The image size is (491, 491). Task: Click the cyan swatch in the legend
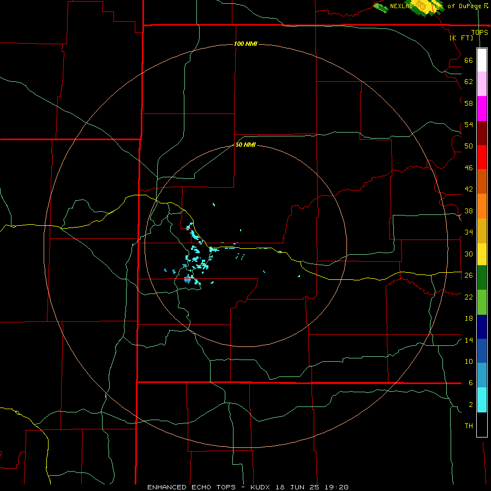tap(482, 400)
